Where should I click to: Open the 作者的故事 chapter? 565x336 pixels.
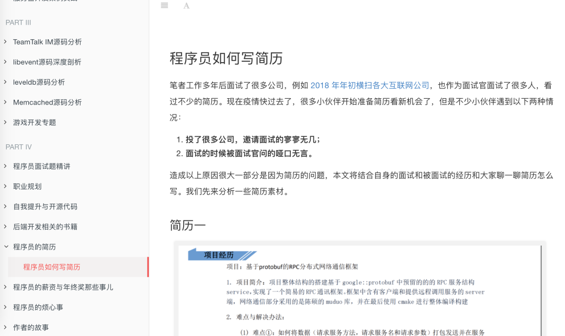pyautogui.click(x=31, y=327)
